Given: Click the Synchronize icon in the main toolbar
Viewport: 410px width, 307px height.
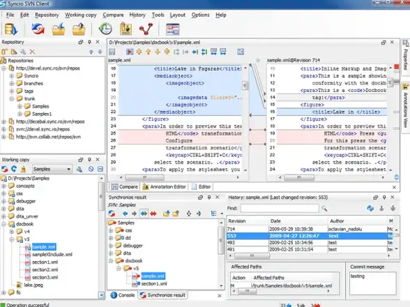Looking at the screenshot, I should point(38,29).
